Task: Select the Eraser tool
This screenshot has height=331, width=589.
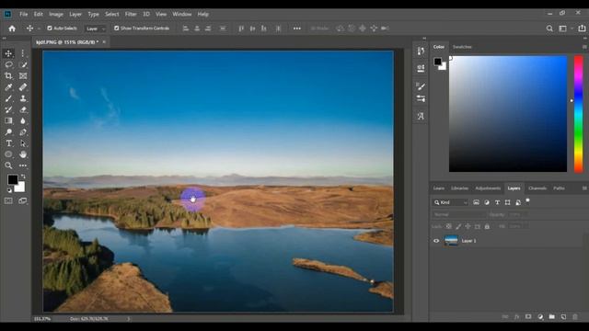Action: [x=23, y=109]
